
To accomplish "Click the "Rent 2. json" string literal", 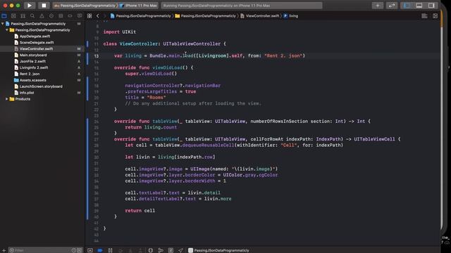I will coord(283,56).
